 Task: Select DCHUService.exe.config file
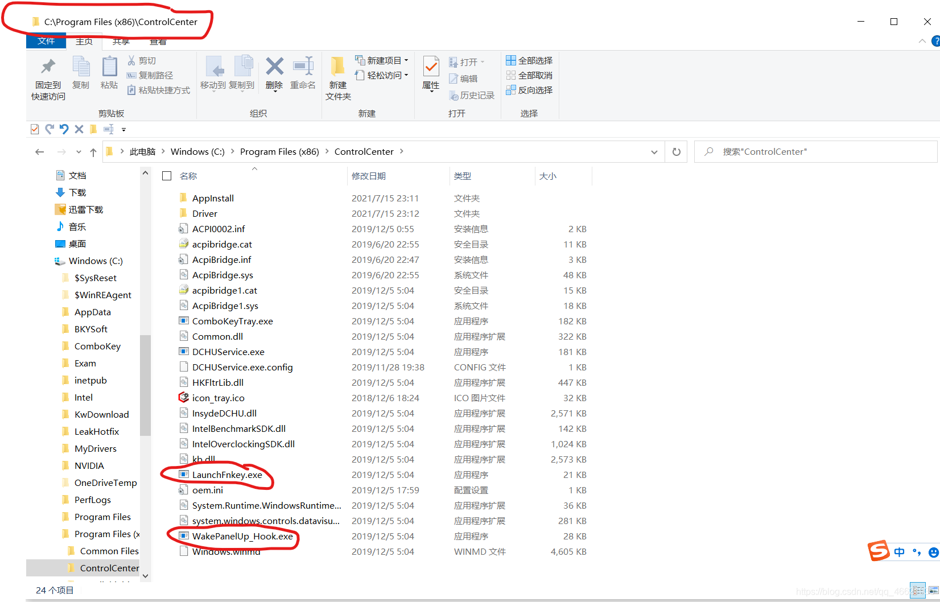(242, 367)
